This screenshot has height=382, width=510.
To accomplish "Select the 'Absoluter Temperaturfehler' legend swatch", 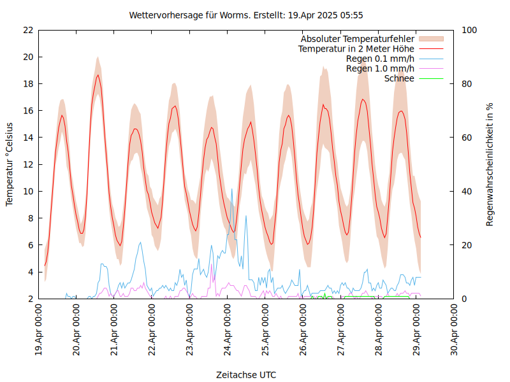I will point(430,39).
